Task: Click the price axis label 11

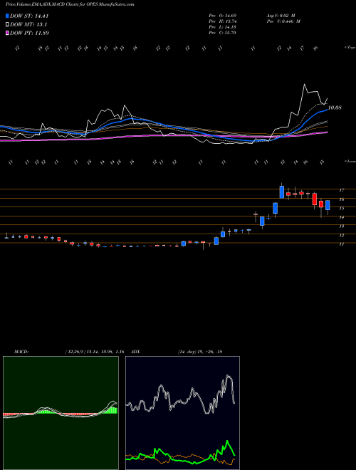Action: [x=341, y=244]
